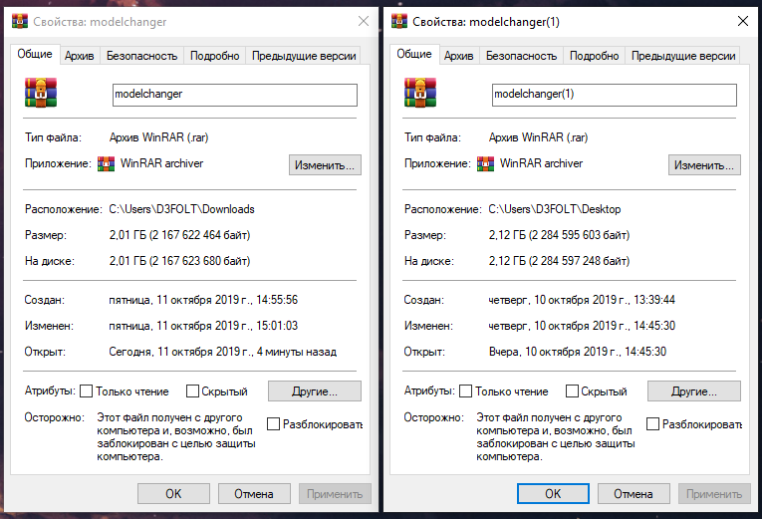762x519 pixels.
Task: Click the large WinRAR icon in modelchanger(1) properties
Action: coord(420,93)
